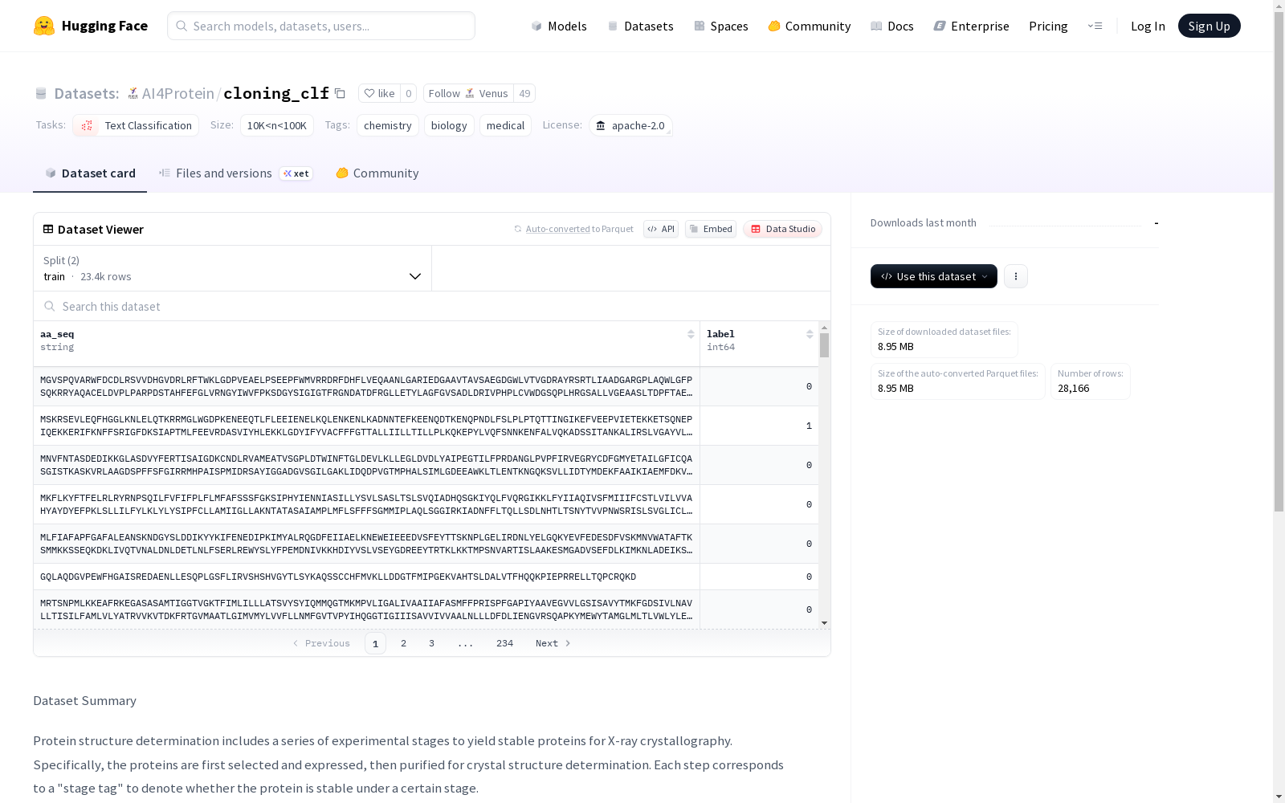Jump to page 234 of dataset viewer
The width and height of the screenshot is (1285, 803).
504,643
